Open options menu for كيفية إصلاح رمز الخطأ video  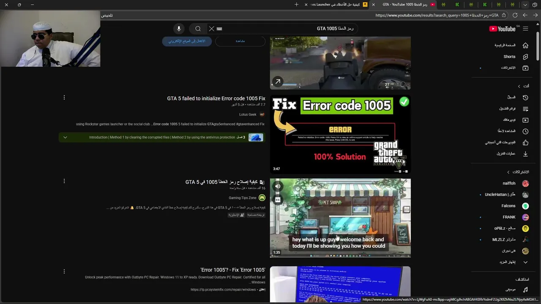click(x=64, y=181)
